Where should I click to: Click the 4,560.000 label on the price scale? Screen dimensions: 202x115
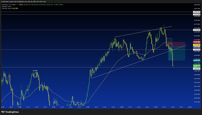(197, 90)
